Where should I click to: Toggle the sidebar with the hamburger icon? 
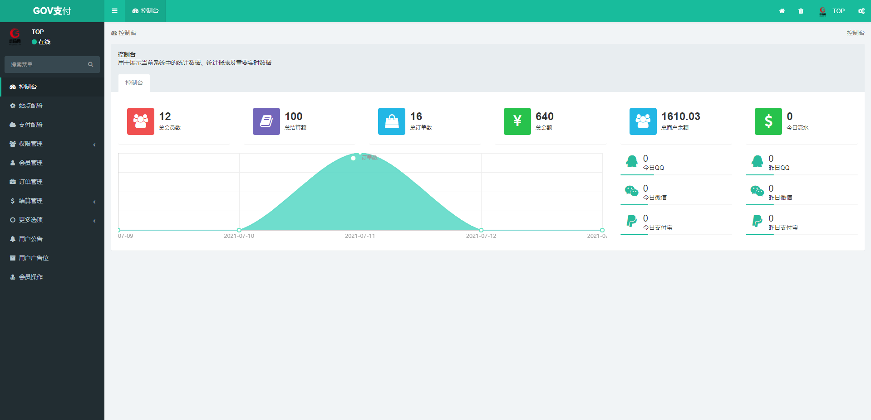[x=114, y=11]
